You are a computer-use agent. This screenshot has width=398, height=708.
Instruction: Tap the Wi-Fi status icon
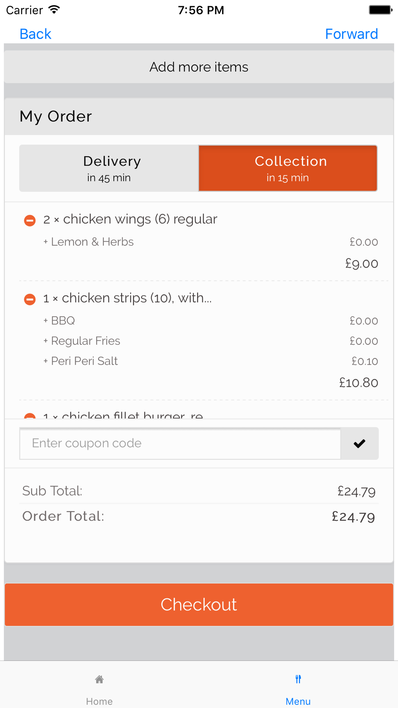coord(54,10)
